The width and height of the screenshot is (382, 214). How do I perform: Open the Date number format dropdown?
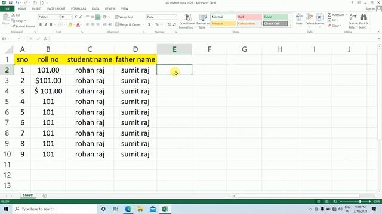[175, 17]
